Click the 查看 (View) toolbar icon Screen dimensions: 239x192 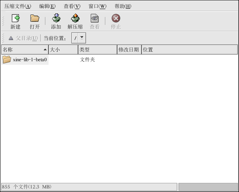click(94, 18)
